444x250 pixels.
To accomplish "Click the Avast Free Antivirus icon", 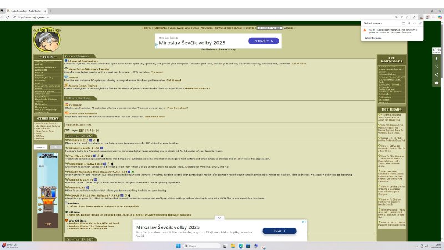I will 66,113.
